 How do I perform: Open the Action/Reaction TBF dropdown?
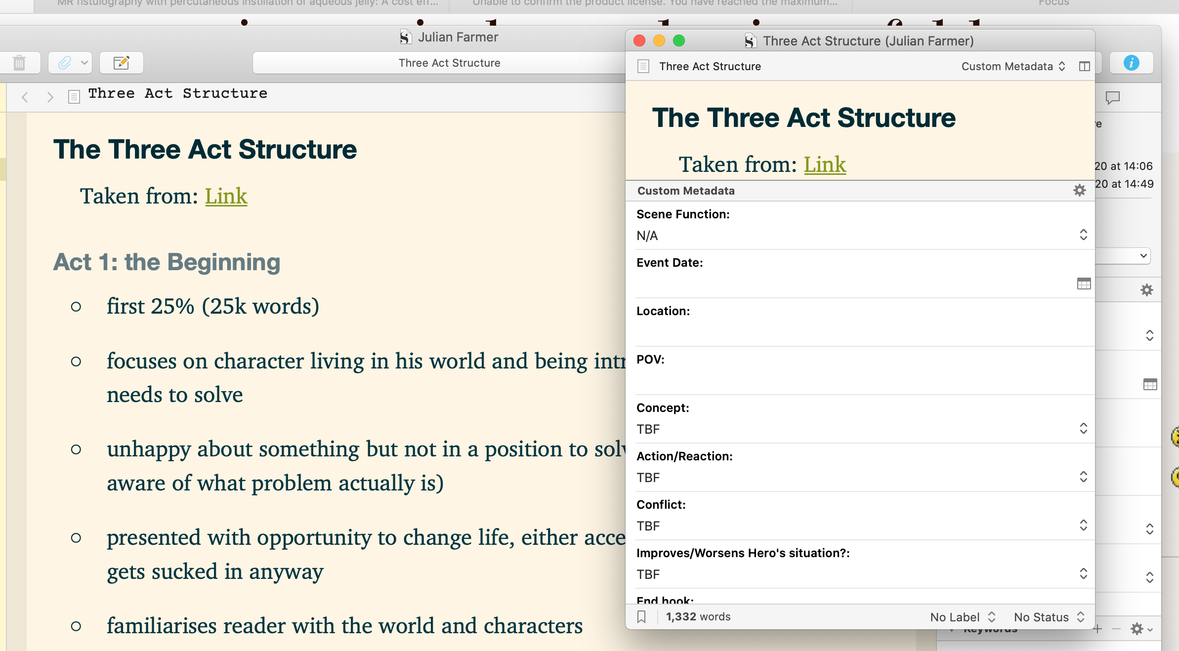(x=862, y=477)
